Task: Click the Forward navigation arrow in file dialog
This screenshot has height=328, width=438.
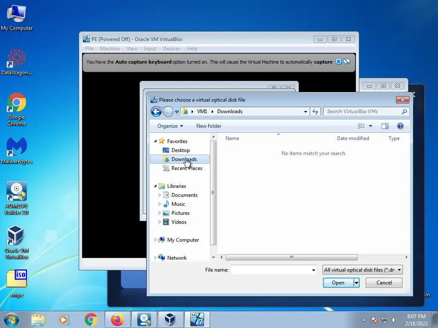Action: 168,111
